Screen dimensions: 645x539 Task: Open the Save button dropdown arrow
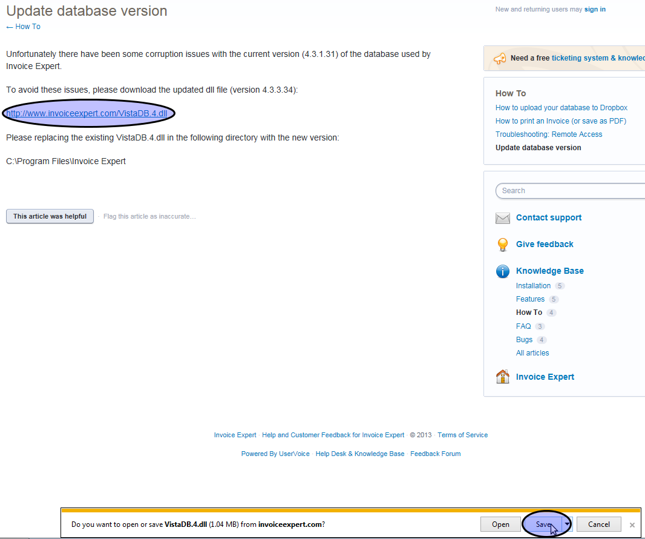[x=568, y=524]
